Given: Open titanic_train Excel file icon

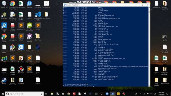Looking at the screenshot, I should 156,59.
